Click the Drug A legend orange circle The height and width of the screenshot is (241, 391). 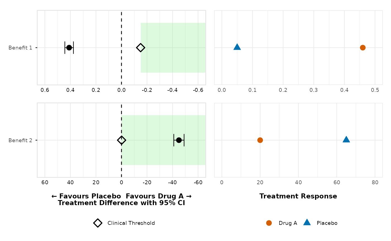pyautogui.click(x=269, y=223)
